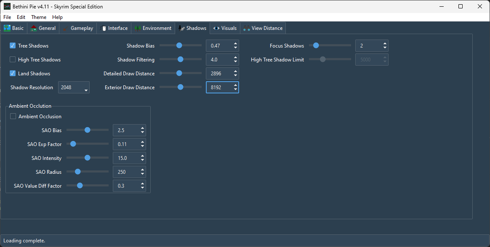The width and height of the screenshot is (490, 247).
Task: Increase Shadow Bias with up arrow
Action: click(235, 43)
